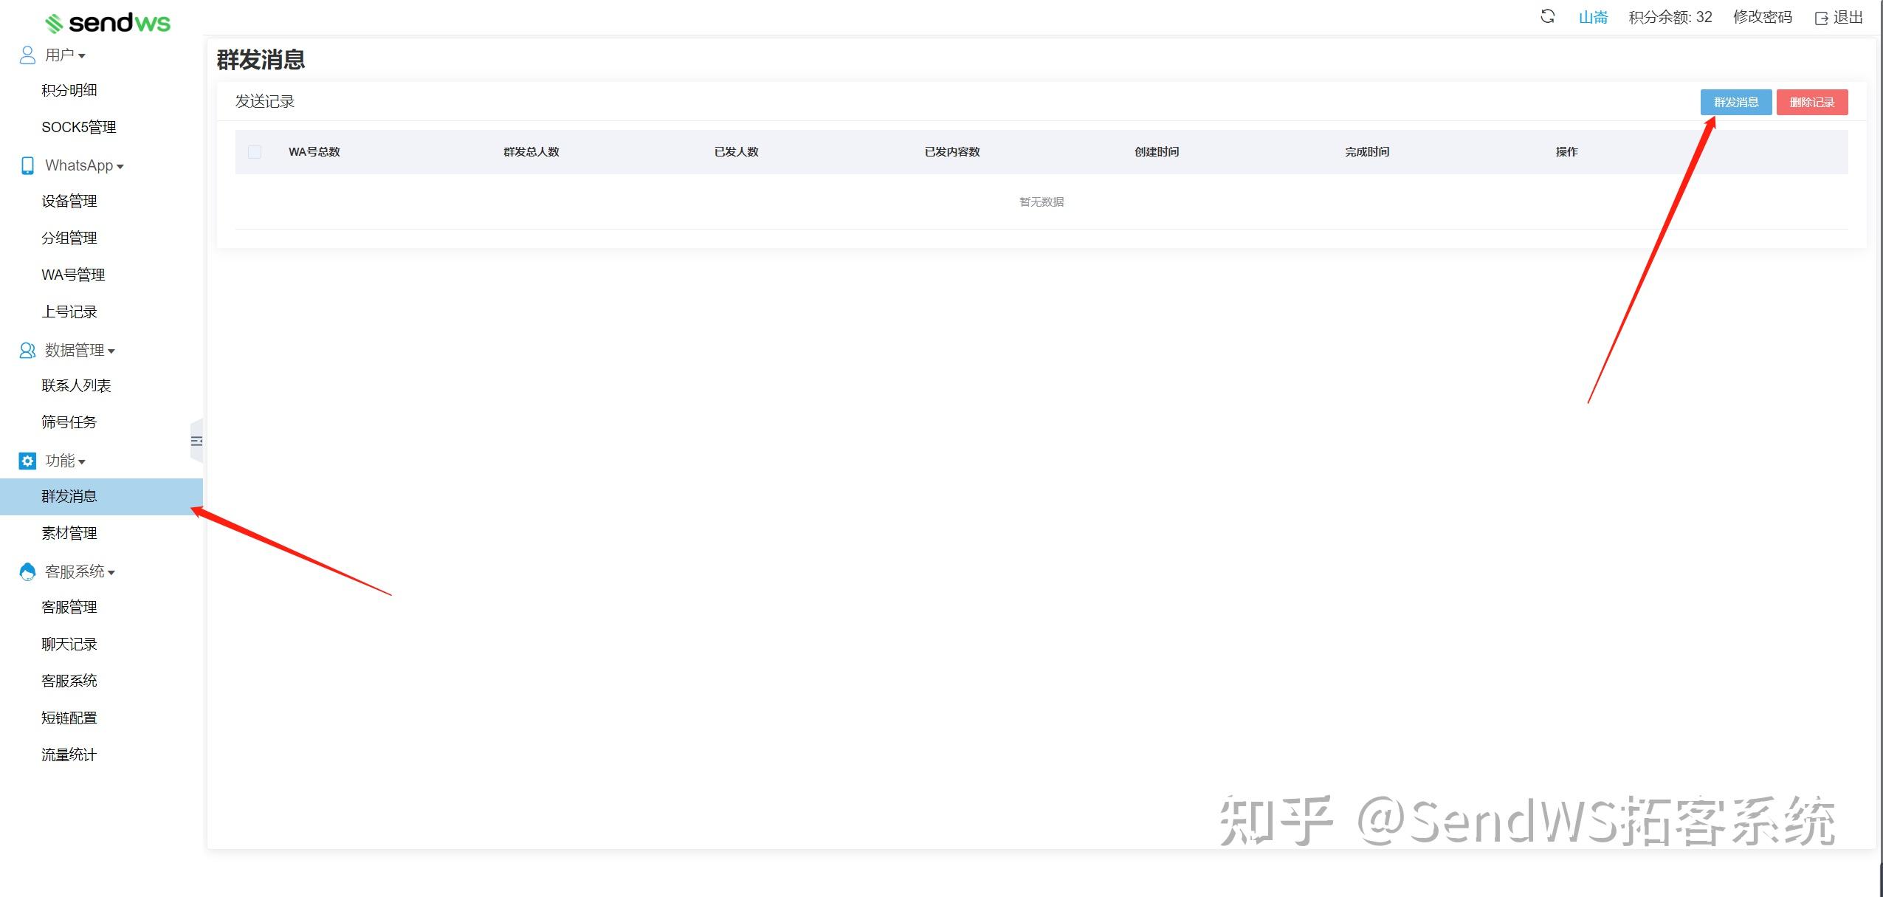Click the gear icon beside 功能

coord(27,461)
